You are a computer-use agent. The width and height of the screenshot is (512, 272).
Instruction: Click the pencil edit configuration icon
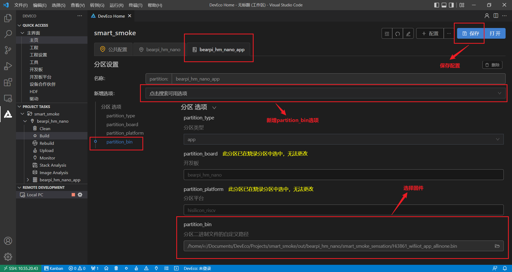408,34
